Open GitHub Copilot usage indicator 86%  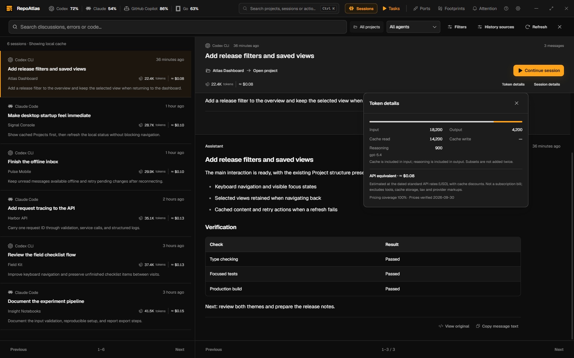[x=146, y=9]
